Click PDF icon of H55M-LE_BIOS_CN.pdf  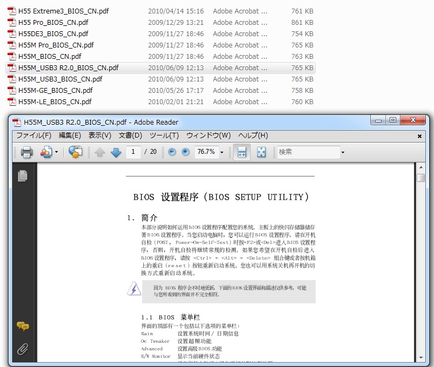(x=12, y=101)
